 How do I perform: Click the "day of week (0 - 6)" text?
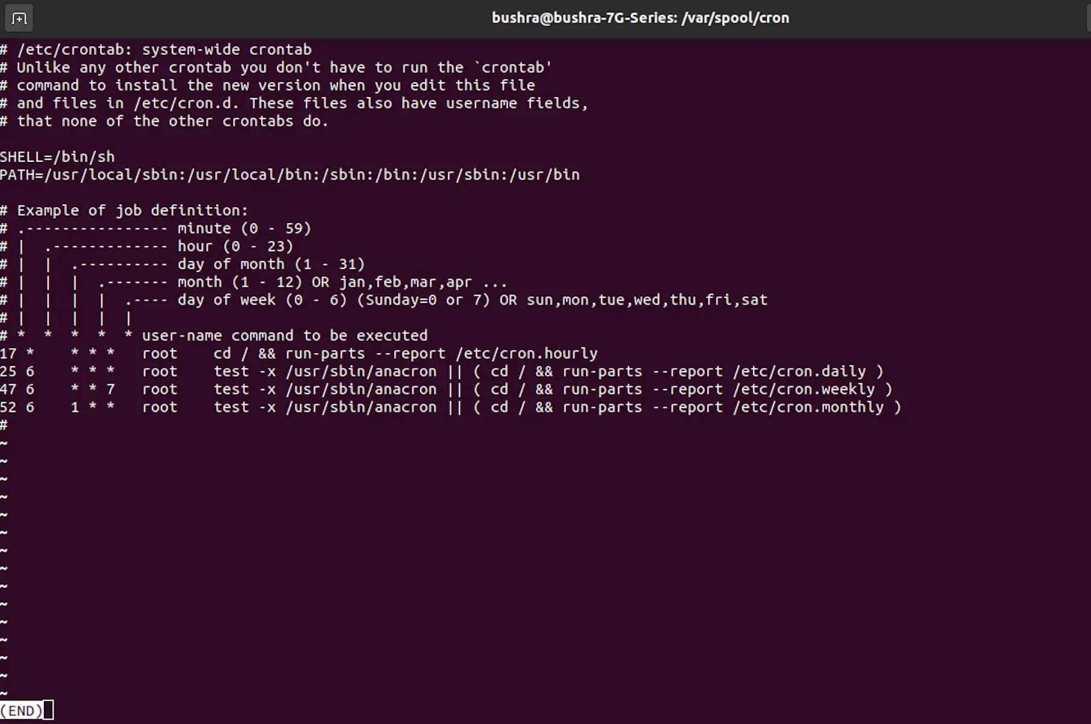tap(262, 300)
